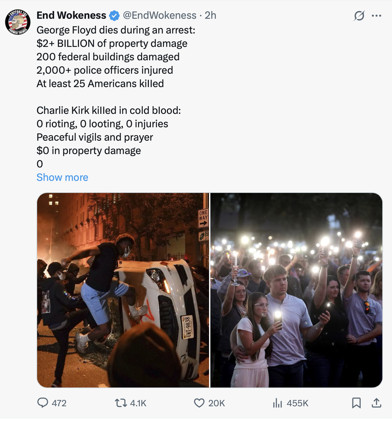
Task: Open the @EndWokeness handle link
Action: coord(160,15)
